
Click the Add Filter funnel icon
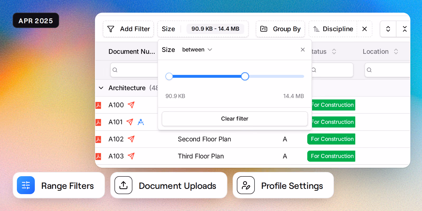click(111, 29)
